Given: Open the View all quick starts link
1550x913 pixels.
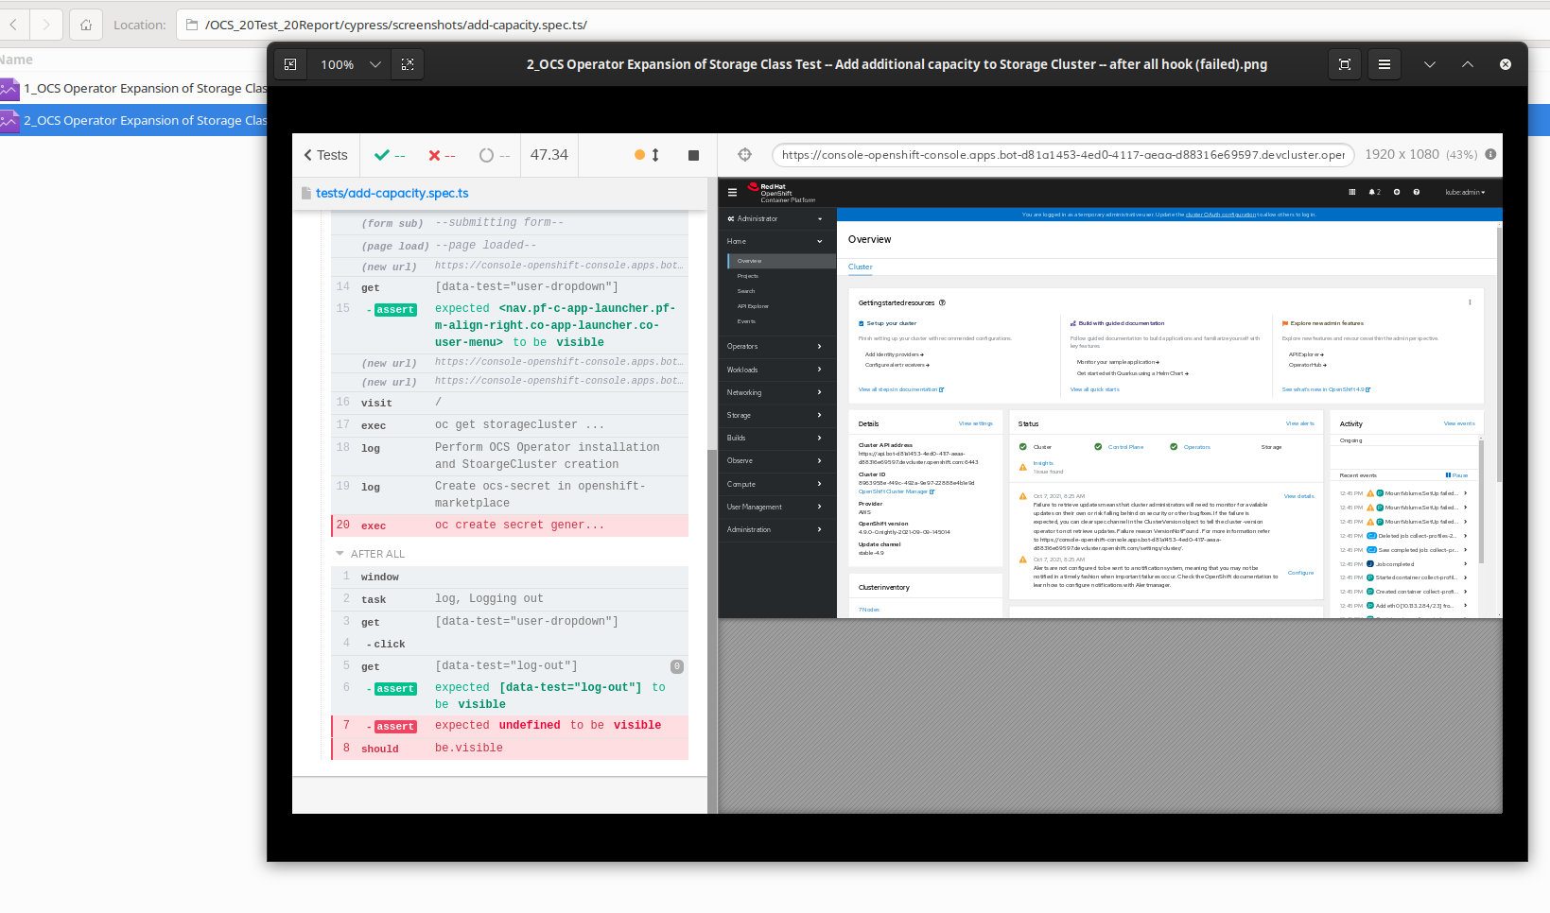Looking at the screenshot, I should [1094, 388].
